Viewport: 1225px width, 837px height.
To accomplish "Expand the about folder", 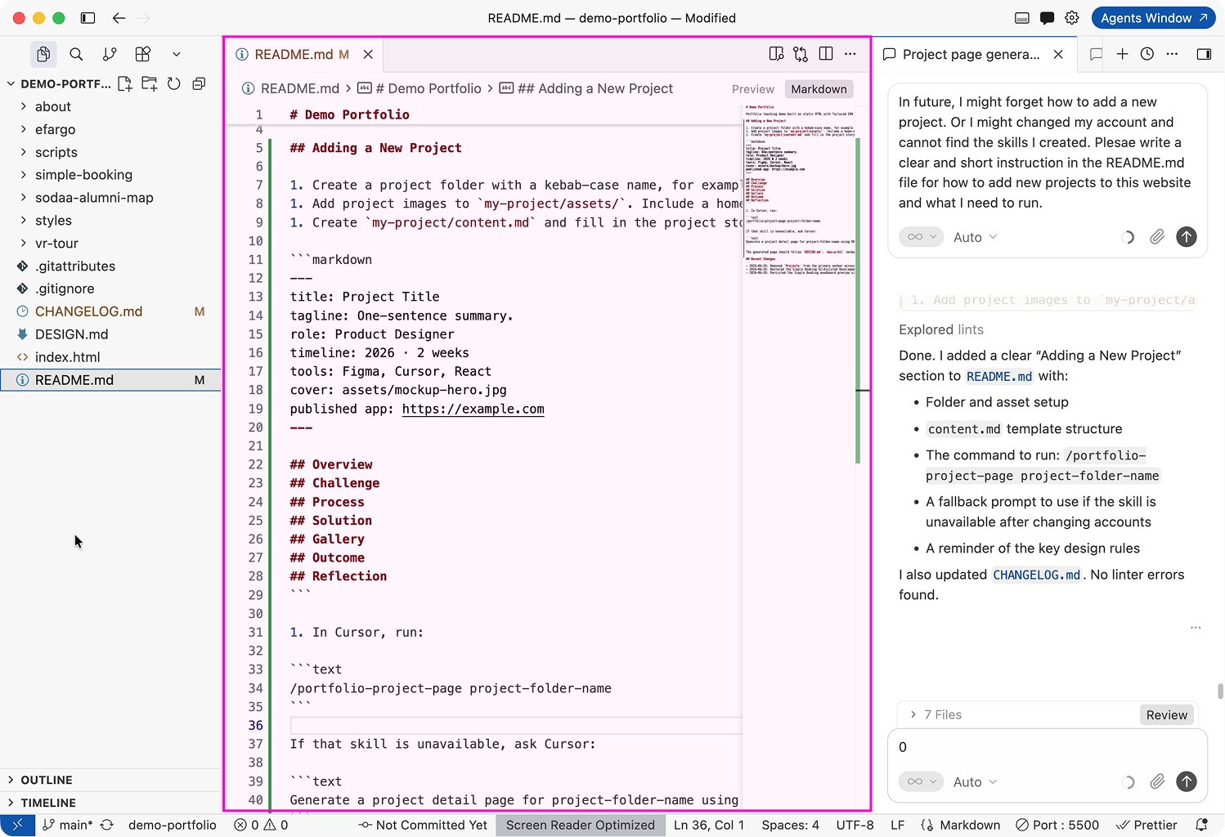I will click(x=110, y=106).
